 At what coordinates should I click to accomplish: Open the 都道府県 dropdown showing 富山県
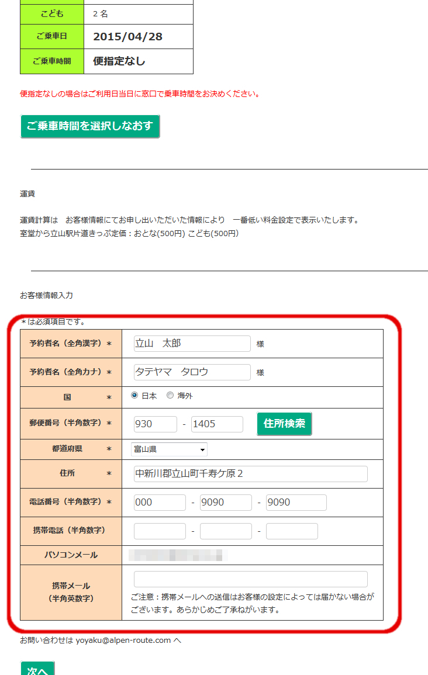tap(169, 449)
